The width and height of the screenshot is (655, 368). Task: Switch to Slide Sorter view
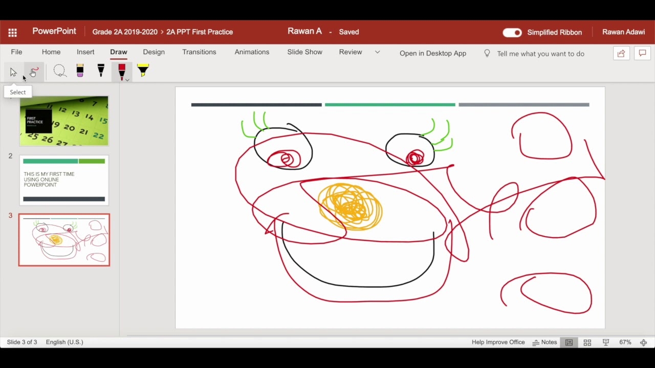[587, 342]
